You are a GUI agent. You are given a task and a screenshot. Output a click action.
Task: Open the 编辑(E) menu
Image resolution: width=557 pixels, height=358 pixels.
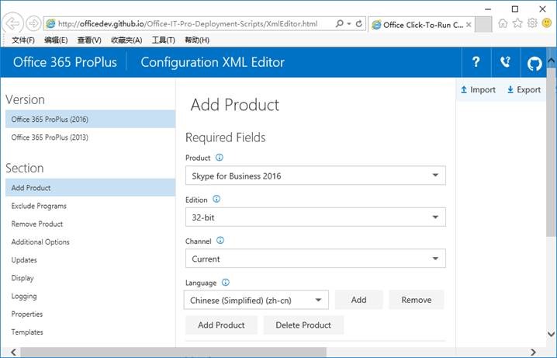pyautogui.click(x=56, y=40)
